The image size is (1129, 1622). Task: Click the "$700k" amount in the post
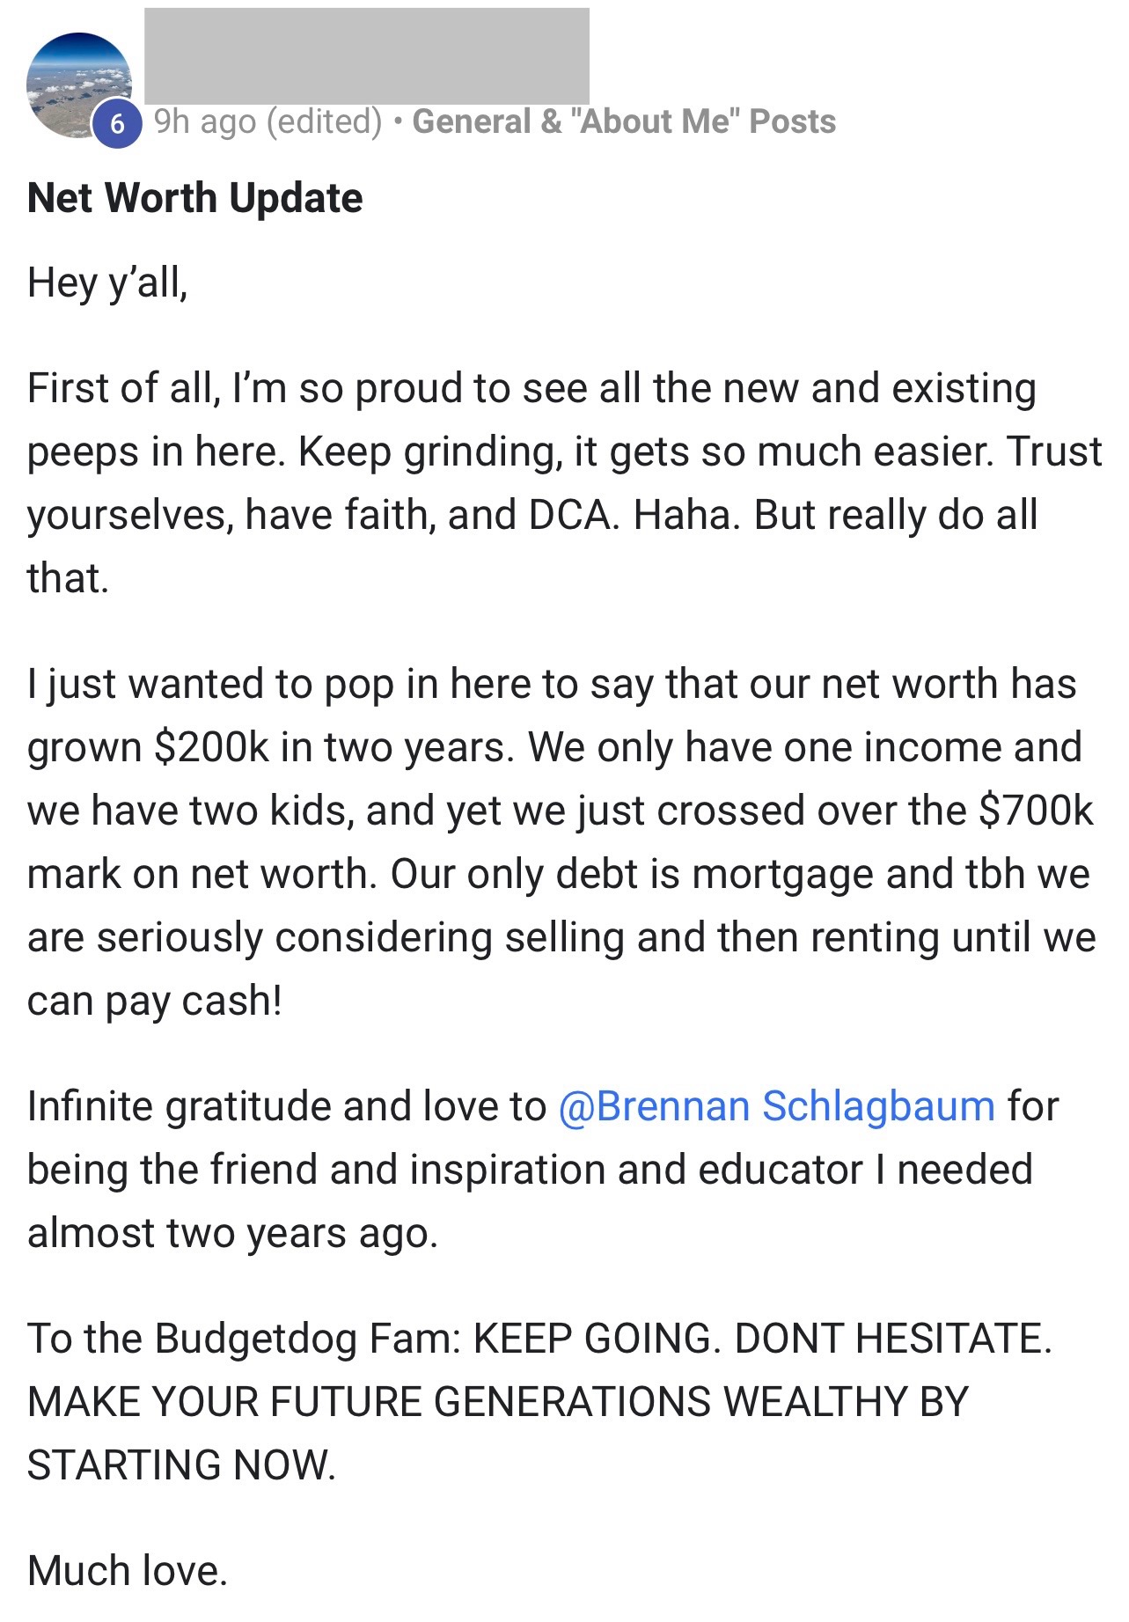(x=1036, y=811)
